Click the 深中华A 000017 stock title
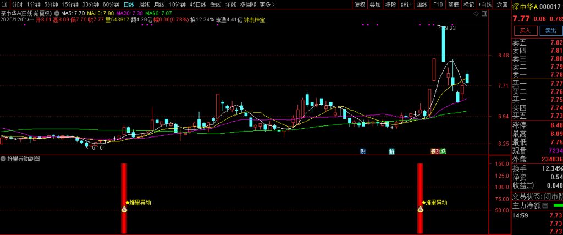563x235 pixels. coord(537,6)
